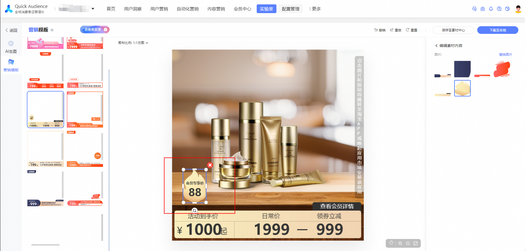Click the globe language icon
The image size is (526, 251).
click(x=507, y=9)
